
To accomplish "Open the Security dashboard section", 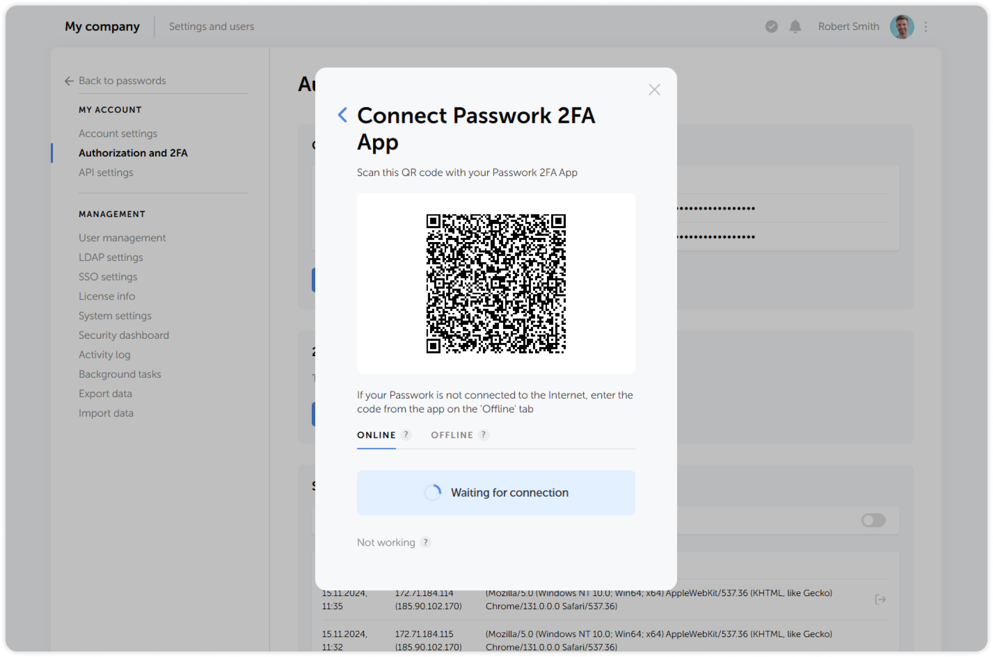I will click(123, 335).
